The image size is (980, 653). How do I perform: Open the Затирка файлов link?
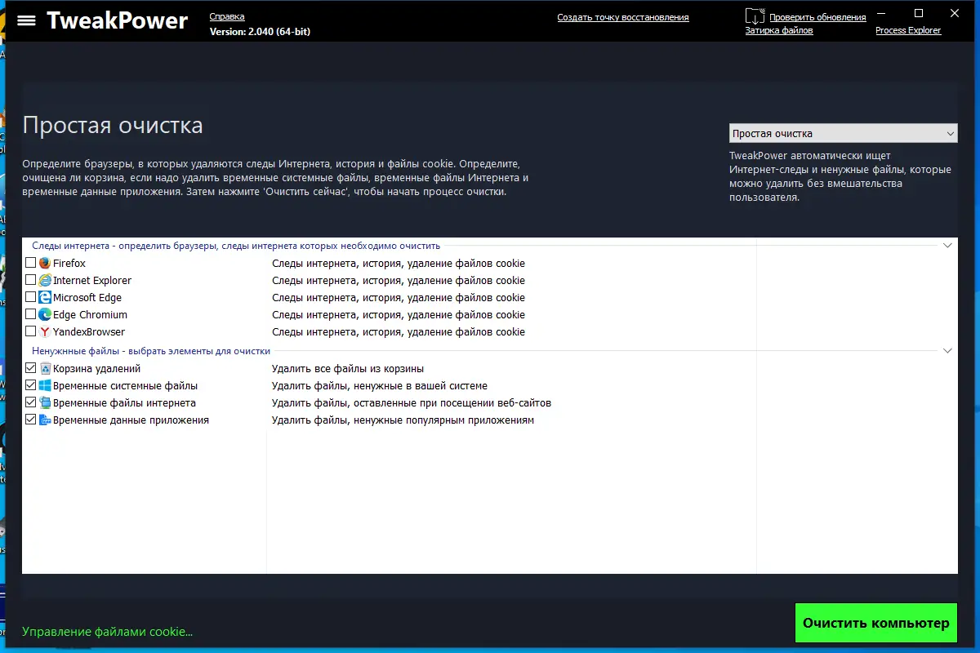[x=779, y=31]
